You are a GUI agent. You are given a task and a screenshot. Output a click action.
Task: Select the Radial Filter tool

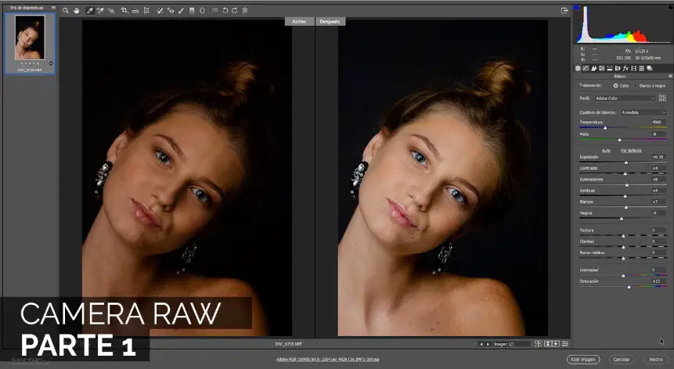click(202, 10)
